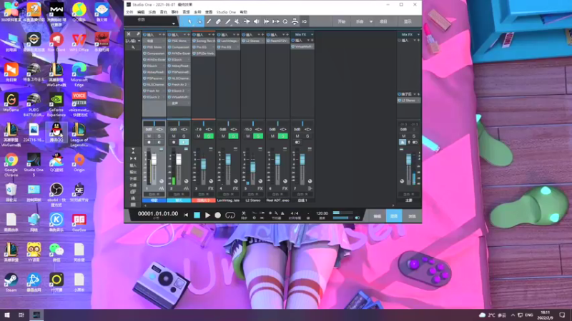Click the IQ quantize toolbar button

tap(305, 21)
